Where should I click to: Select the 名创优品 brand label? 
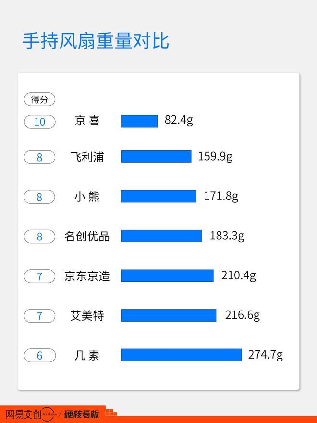point(87,236)
